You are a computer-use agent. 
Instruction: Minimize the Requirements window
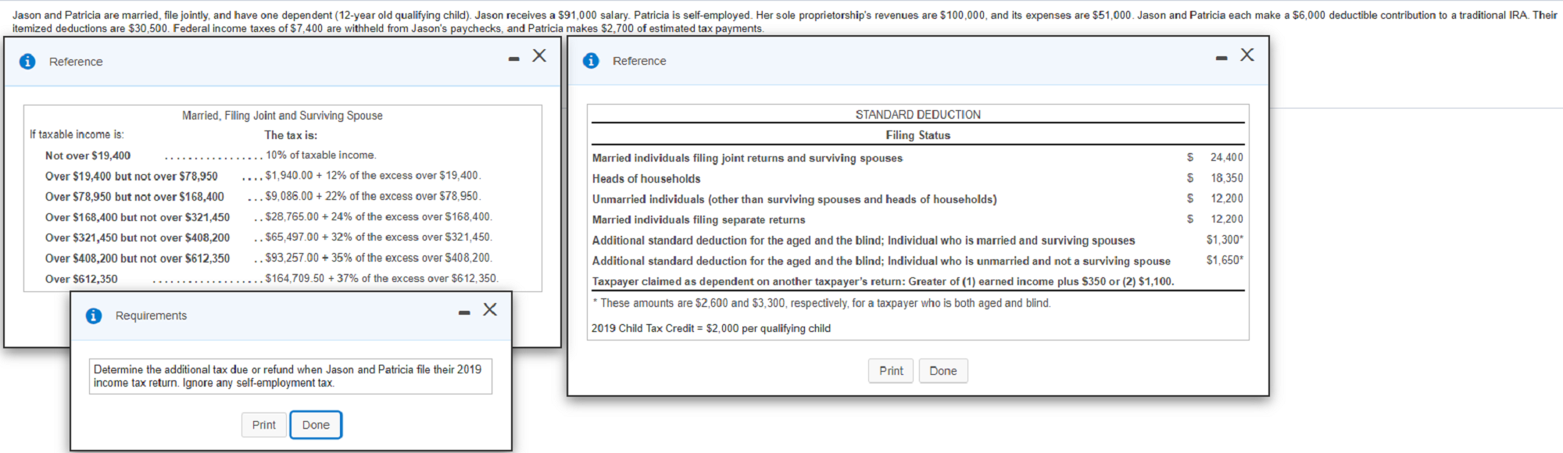point(464,312)
